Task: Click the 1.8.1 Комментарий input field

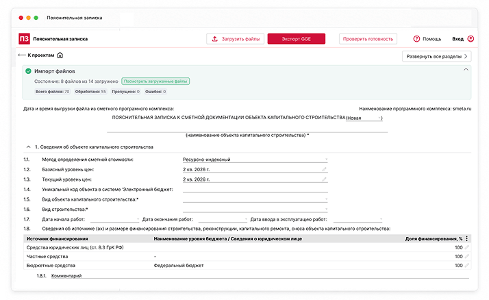Action: tap(260, 275)
